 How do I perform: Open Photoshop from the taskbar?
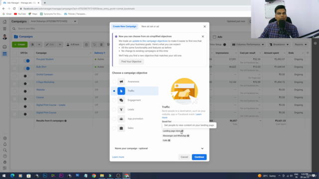click(x=45, y=176)
